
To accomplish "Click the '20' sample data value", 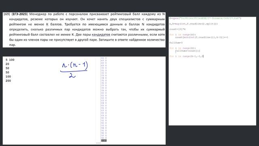I will tap(7, 64).
